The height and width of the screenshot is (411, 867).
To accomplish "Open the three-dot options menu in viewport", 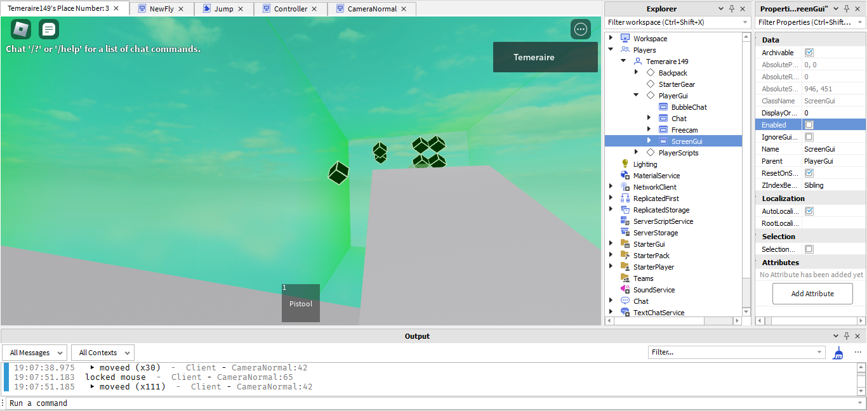I will click(x=581, y=29).
